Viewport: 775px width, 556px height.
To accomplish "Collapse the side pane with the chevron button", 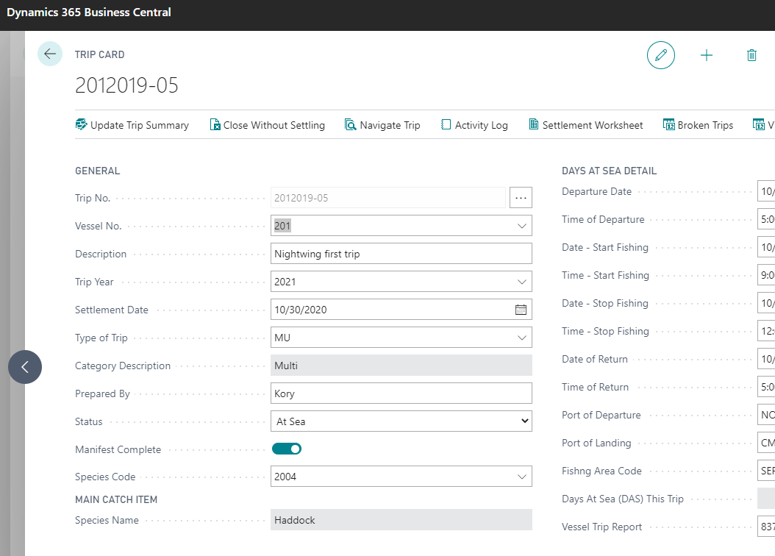I will click(24, 367).
